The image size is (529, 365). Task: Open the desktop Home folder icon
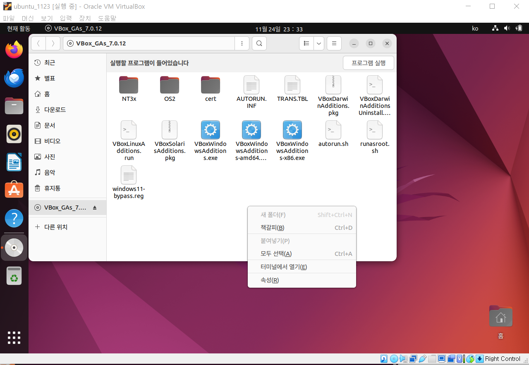point(500,322)
